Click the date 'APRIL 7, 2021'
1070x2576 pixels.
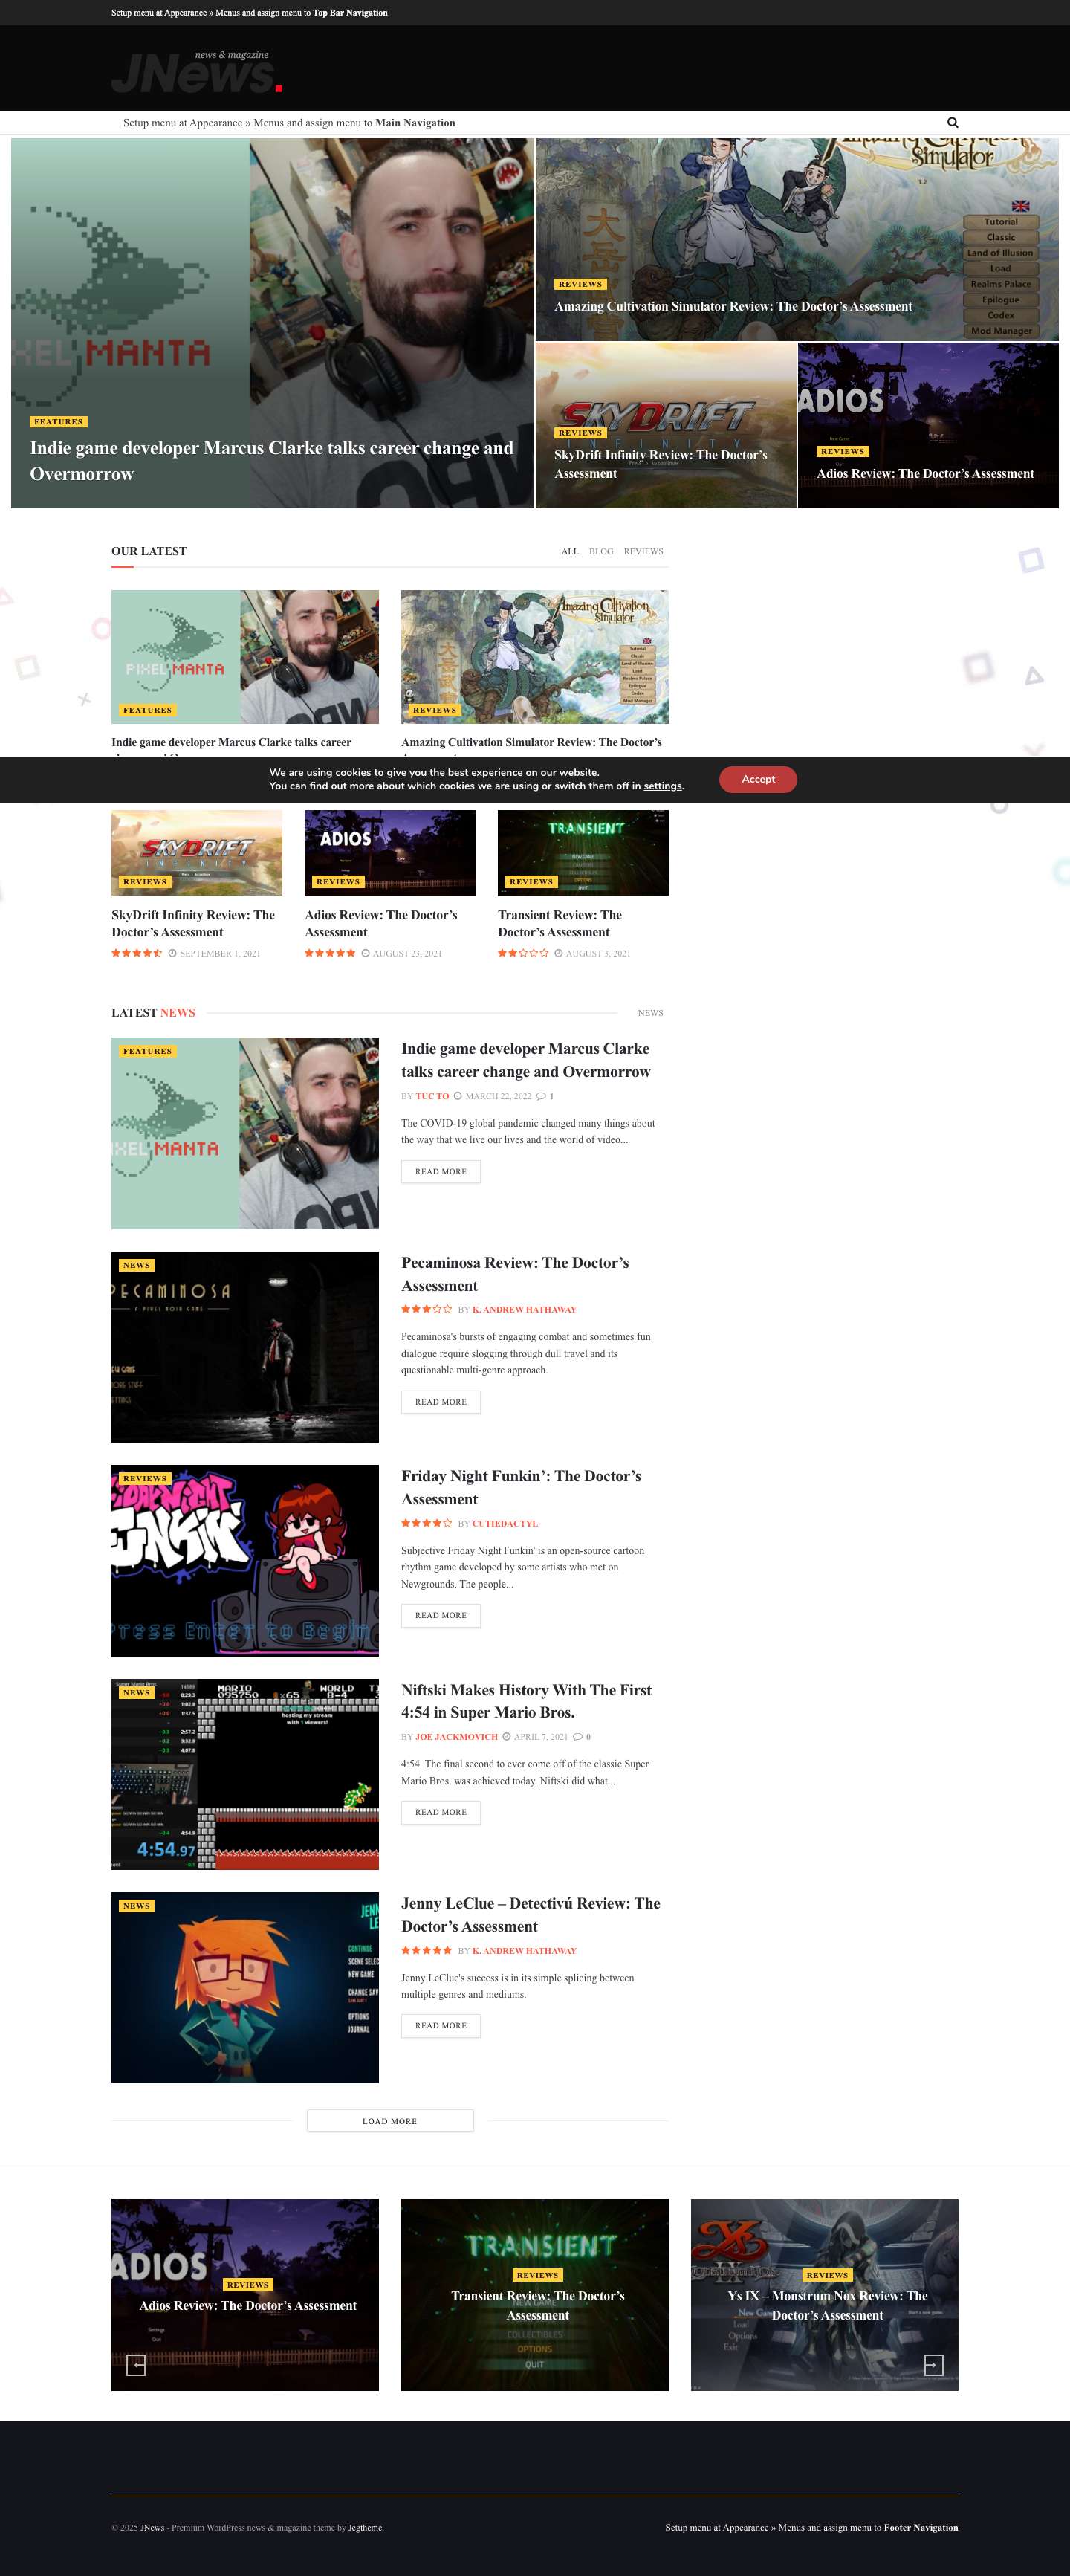pyautogui.click(x=541, y=1737)
